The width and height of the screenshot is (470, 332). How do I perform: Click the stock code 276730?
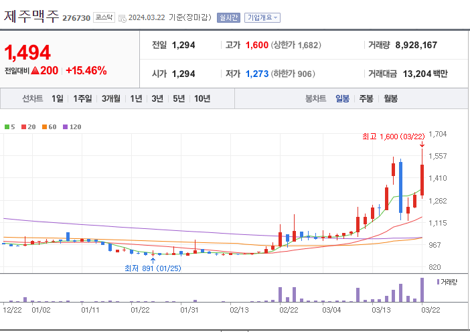pos(76,18)
